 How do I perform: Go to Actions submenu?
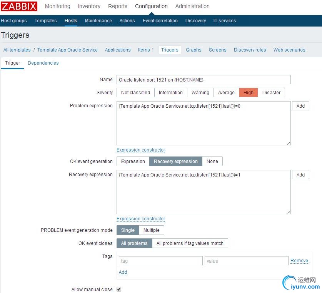[127, 20]
